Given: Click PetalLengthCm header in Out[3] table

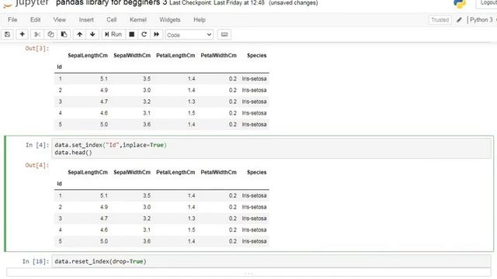Looking at the screenshot, I should coord(176,55).
